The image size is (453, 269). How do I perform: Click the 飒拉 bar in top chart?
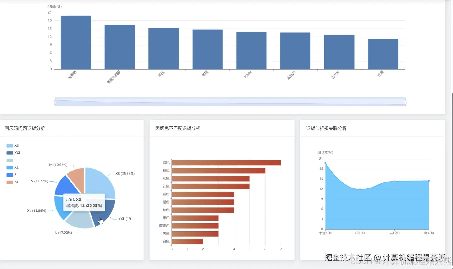(x=164, y=48)
